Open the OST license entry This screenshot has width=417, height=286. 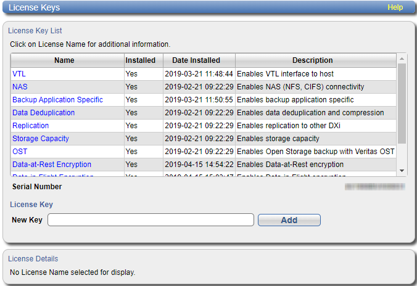point(20,152)
